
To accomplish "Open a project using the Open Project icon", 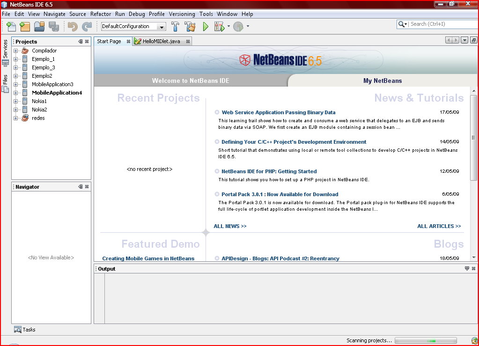I will pos(40,27).
